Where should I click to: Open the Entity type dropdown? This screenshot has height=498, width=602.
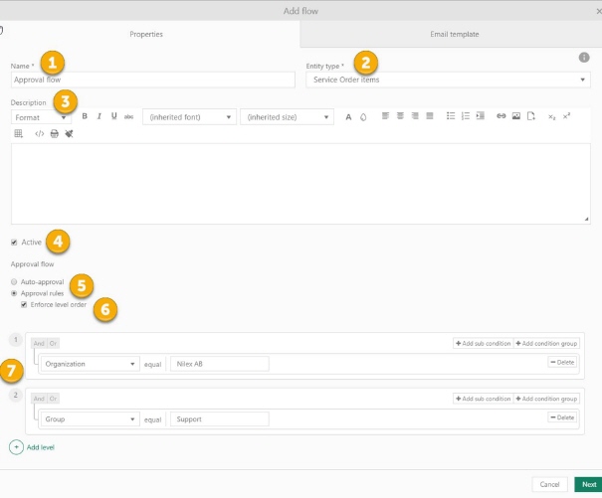448,80
